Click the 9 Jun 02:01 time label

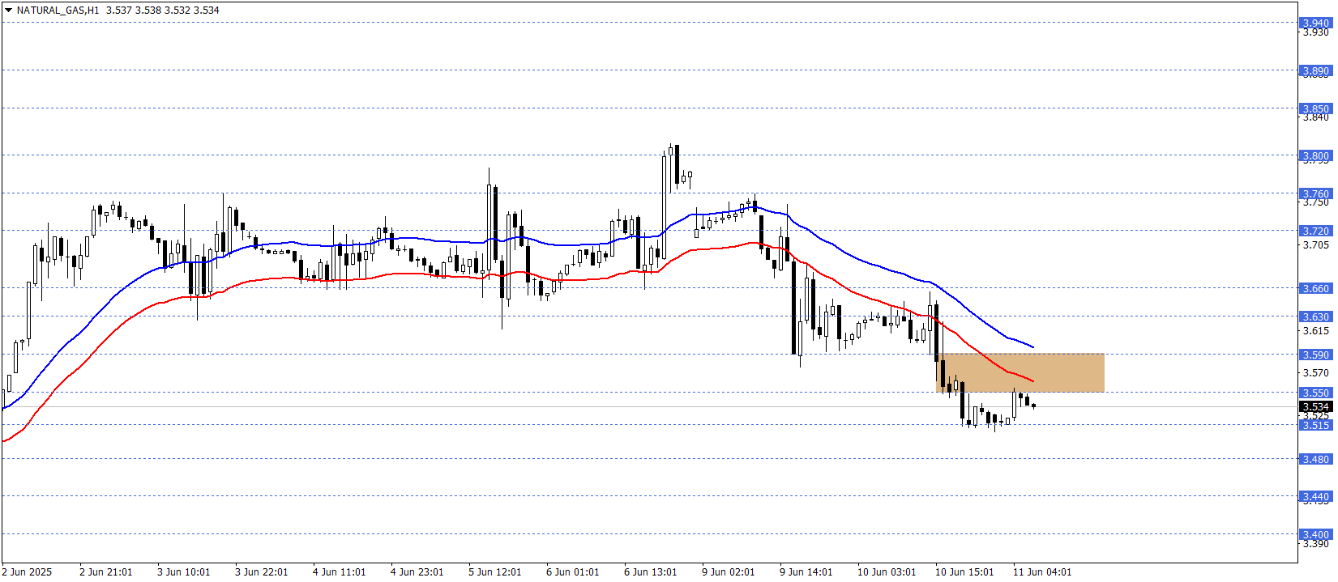729,572
